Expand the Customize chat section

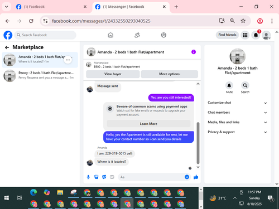point(237,103)
